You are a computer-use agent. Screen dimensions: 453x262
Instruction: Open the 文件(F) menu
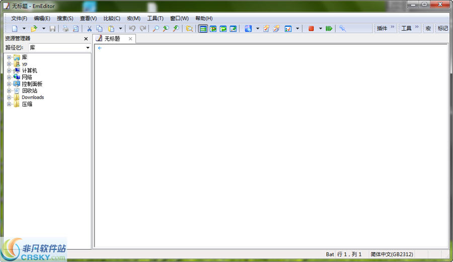pyautogui.click(x=19, y=18)
